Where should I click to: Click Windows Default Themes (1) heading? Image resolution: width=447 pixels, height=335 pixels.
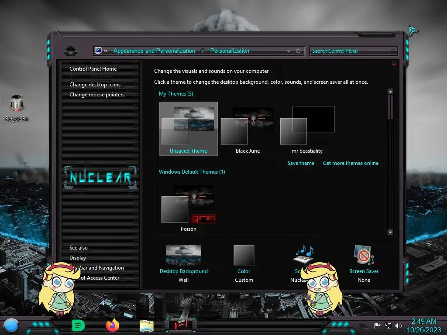[192, 172]
